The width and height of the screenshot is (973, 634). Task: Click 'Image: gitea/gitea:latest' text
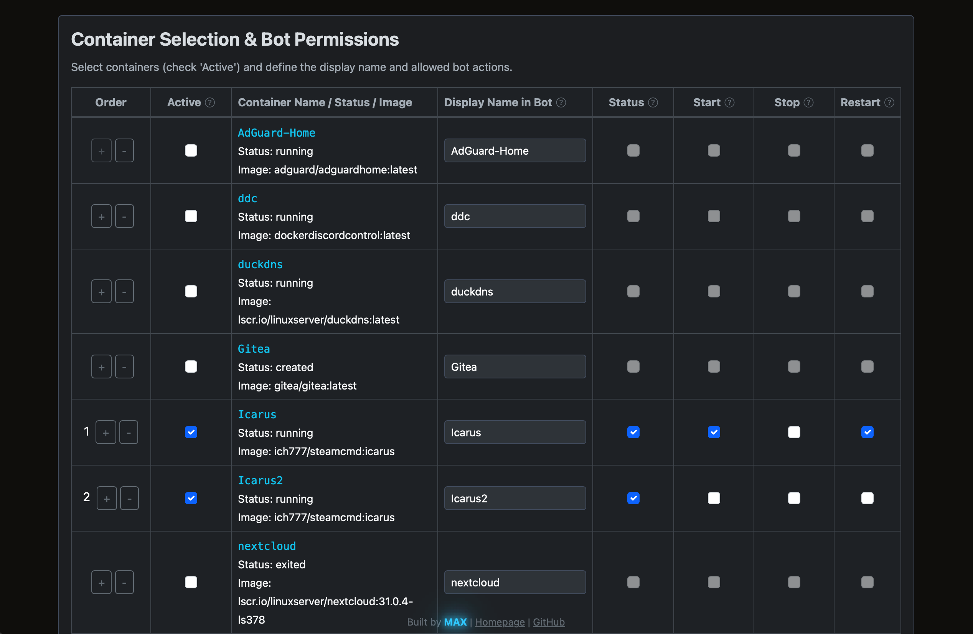coord(297,385)
